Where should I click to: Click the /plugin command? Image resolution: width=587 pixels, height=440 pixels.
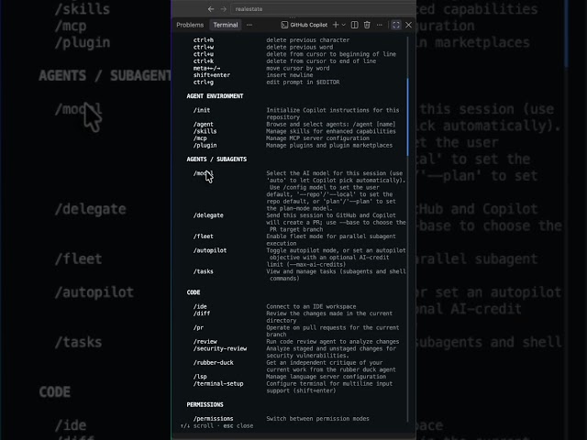pos(205,146)
